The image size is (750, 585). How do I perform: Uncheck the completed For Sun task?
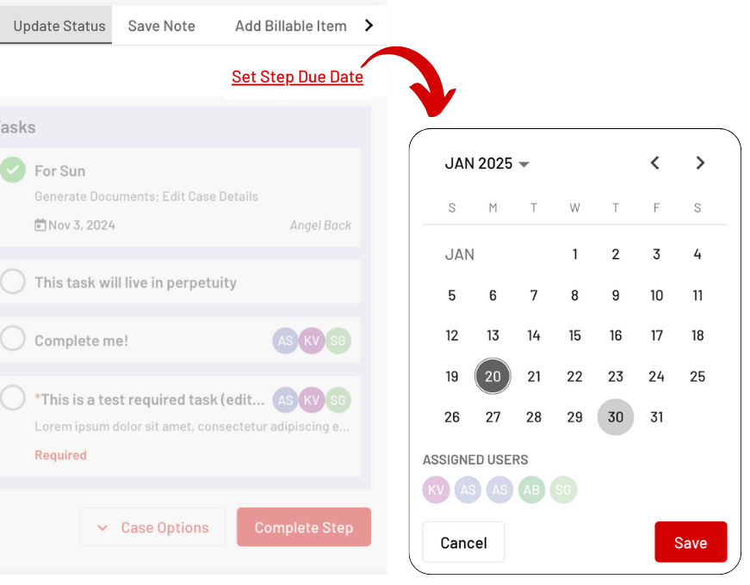[x=12, y=169]
